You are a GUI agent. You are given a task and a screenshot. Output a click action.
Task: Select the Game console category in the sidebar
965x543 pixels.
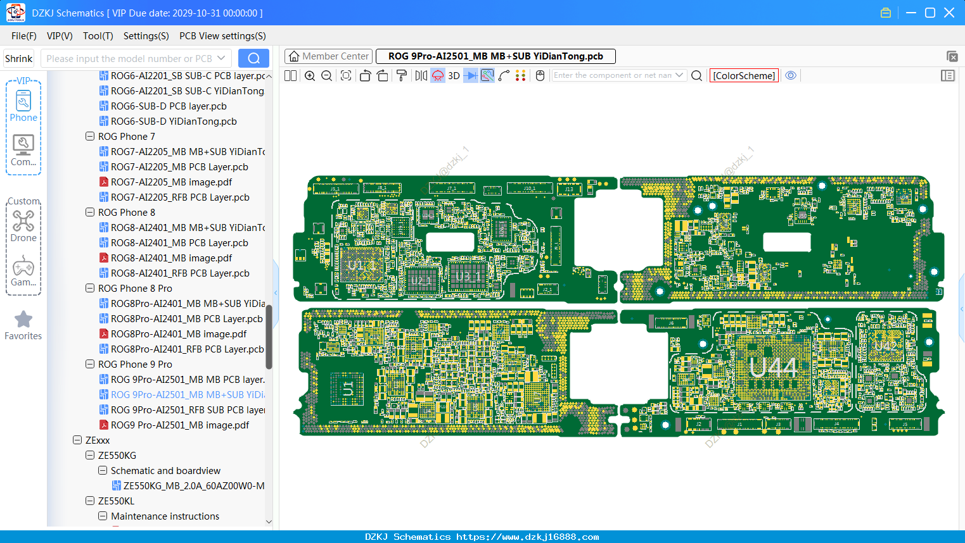[23, 271]
